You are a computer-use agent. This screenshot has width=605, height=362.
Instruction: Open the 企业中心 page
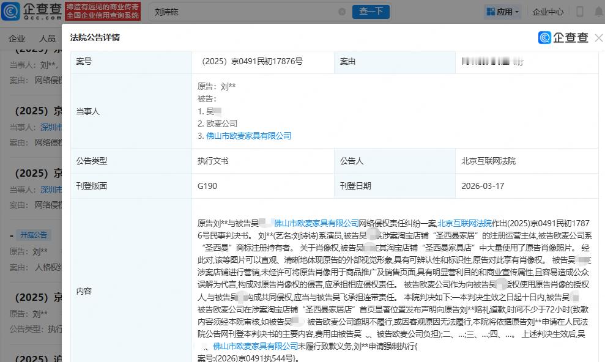(547, 11)
